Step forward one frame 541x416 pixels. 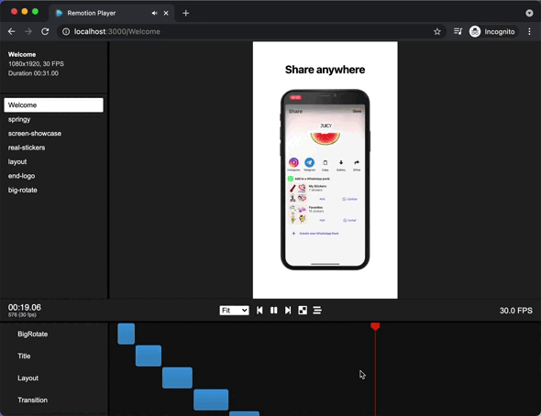288,311
